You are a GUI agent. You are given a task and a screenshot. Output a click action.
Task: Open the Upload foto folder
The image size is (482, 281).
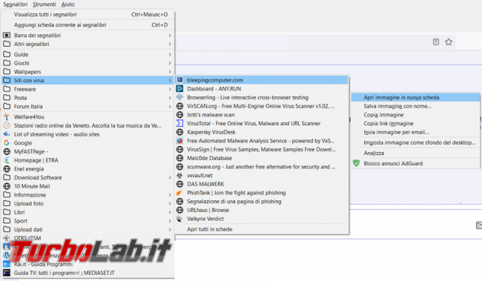[x=88, y=204]
